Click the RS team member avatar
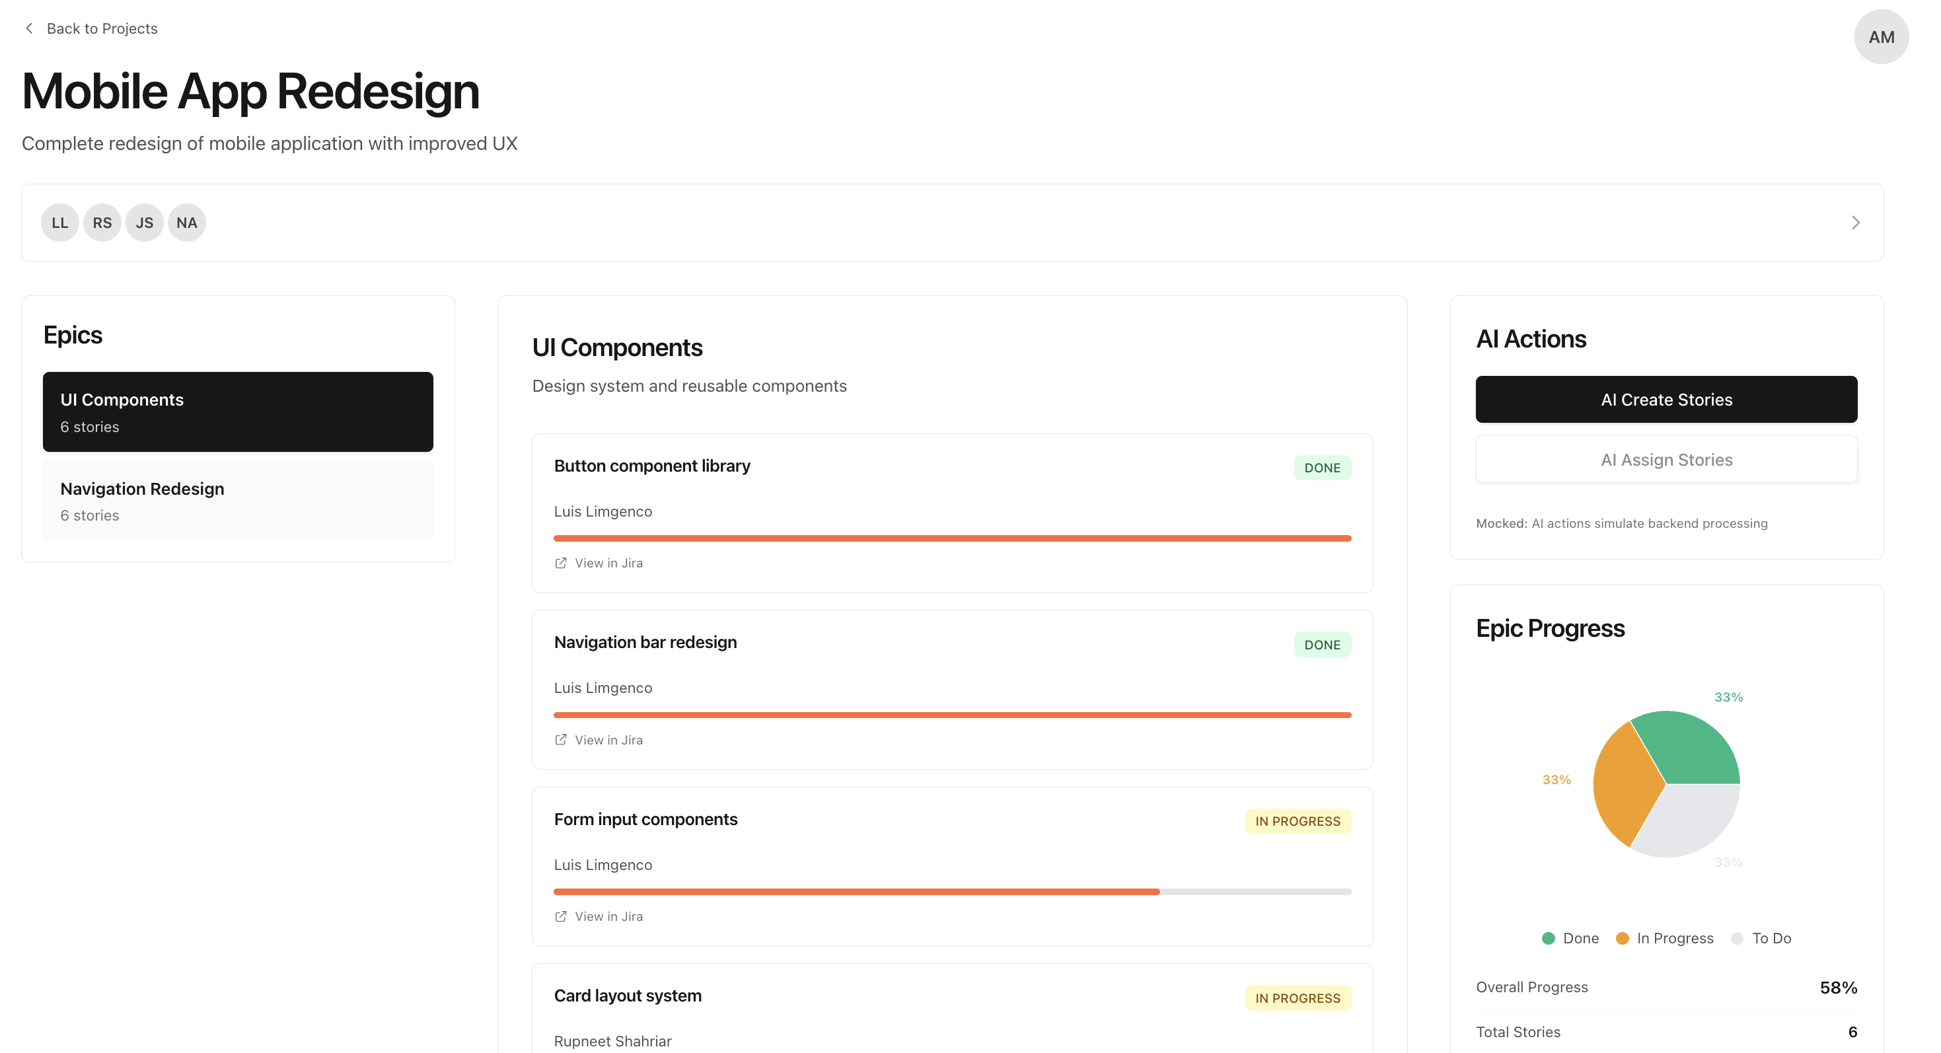This screenshot has width=1941, height=1053. [x=102, y=223]
